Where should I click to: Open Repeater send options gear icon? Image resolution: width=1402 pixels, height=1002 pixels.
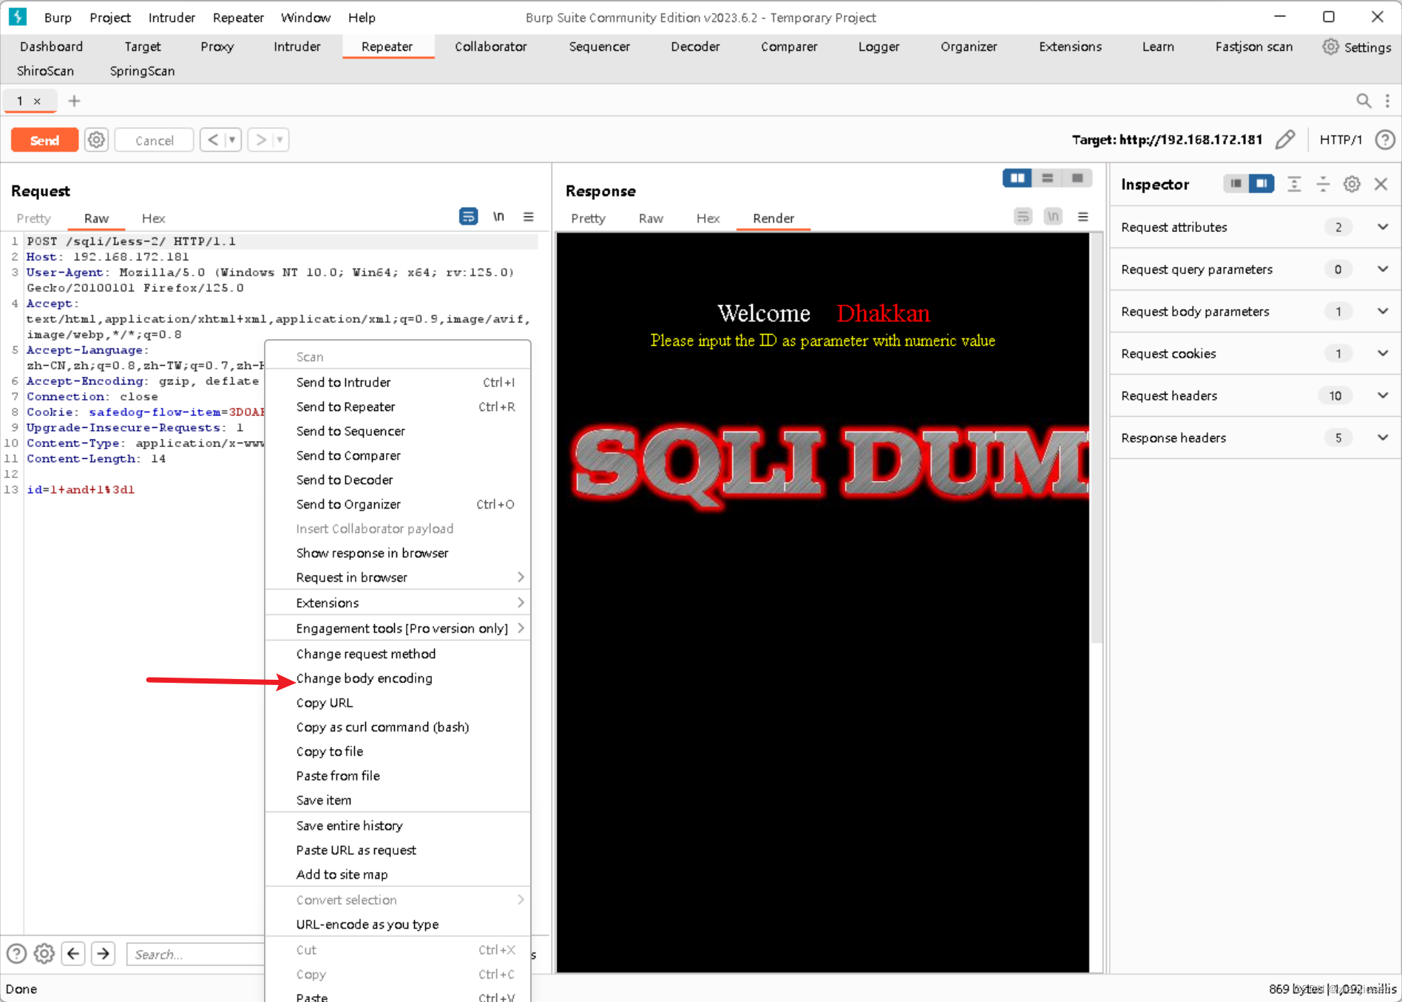pyautogui.click(x=96, y=140)
